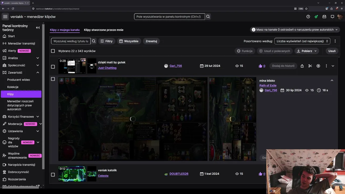
Task: Open the three-dot options beside sort dropdown
Action: 335,41
